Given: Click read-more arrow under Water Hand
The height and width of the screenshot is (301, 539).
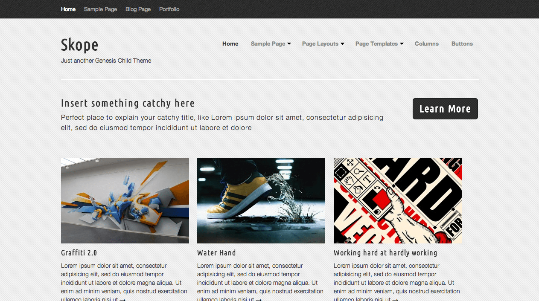Looking at the screenshot, I should 259,299.
